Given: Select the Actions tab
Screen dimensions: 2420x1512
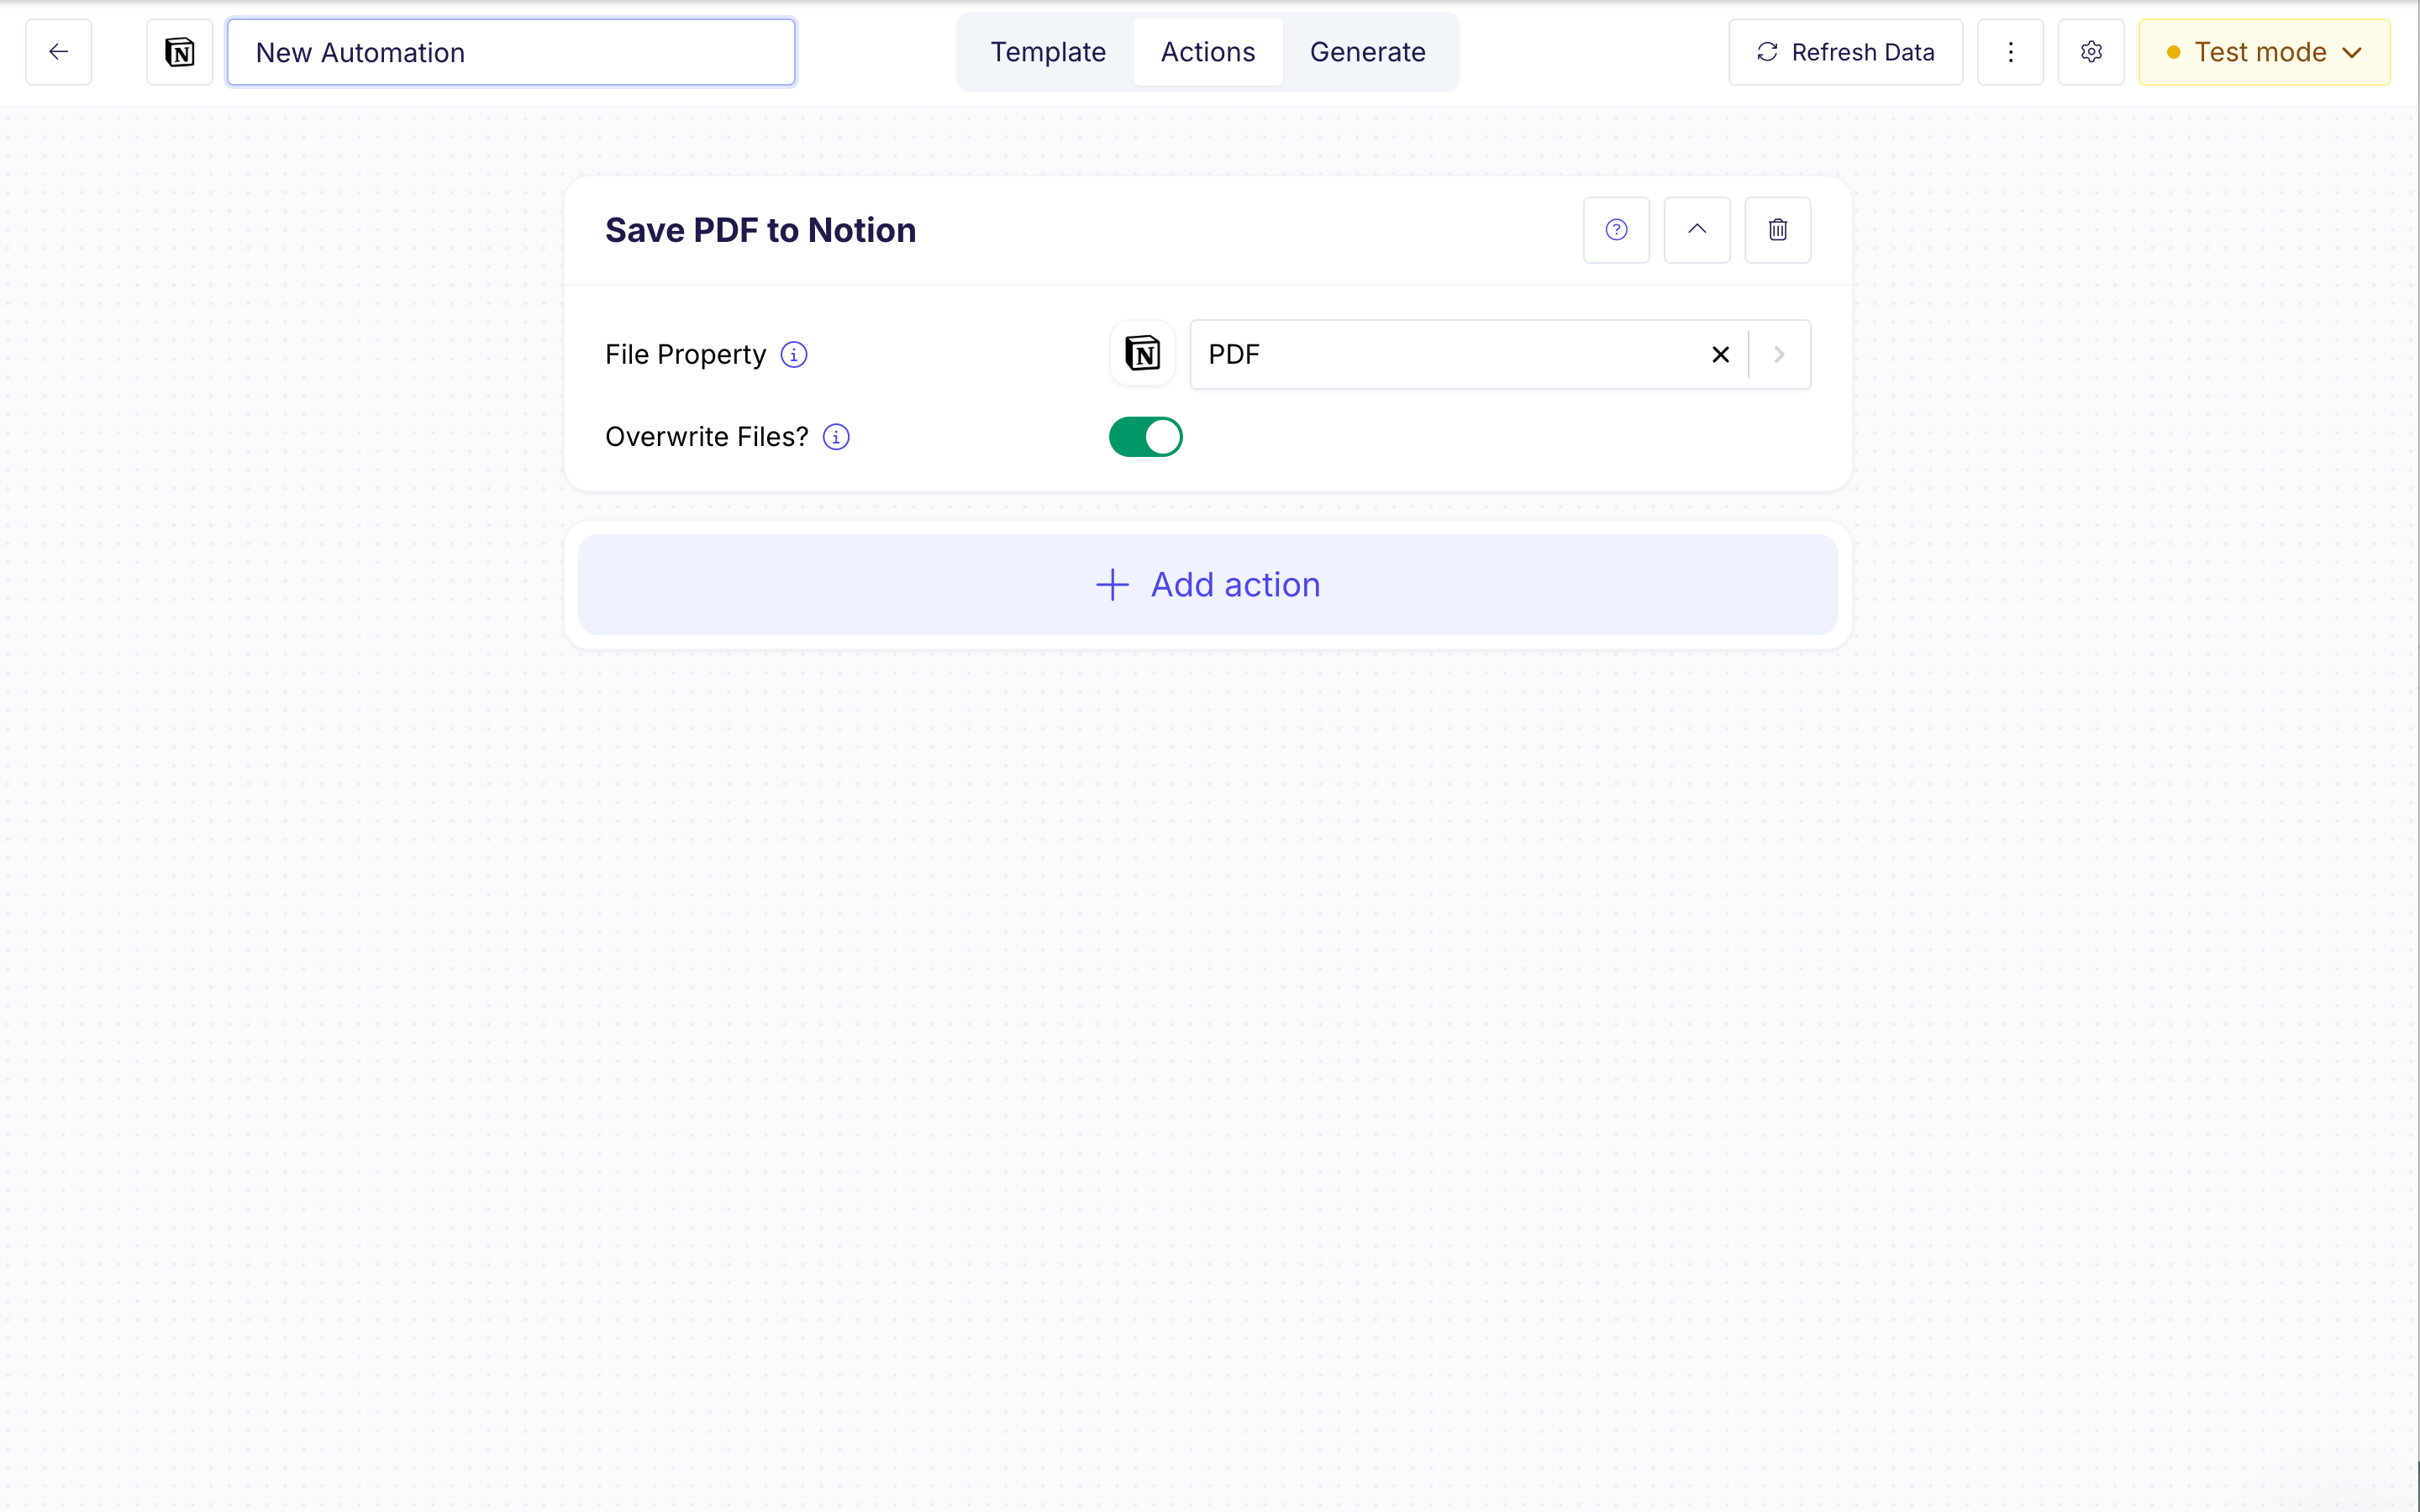Looking at the screenshot, I should coord(1208,52).
